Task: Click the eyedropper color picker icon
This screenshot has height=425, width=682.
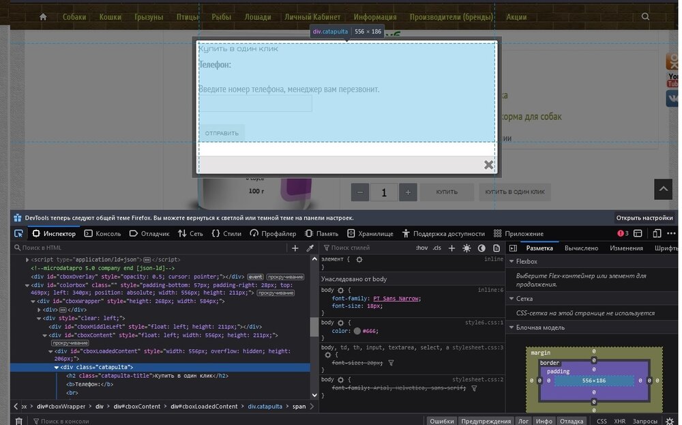Action: [310, 248]
